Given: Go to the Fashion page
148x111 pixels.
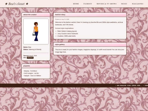Looking at the screenshot, I should (x=88, y=4).
